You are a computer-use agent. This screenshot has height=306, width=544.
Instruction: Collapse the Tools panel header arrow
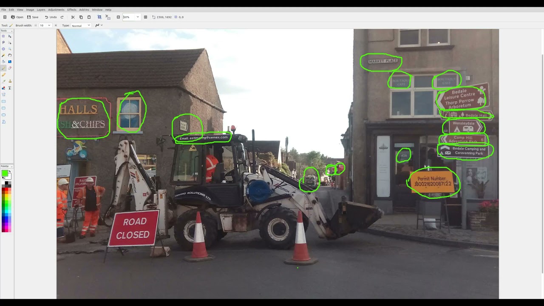click(x=12, y=31)
